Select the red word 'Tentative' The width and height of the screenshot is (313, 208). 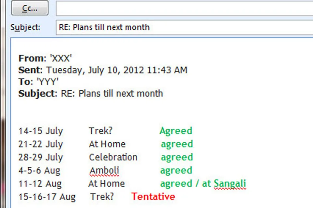pos(153,196)
